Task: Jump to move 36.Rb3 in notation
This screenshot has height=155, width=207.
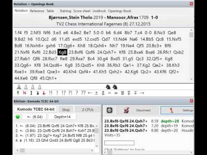Action: point(113,65)
